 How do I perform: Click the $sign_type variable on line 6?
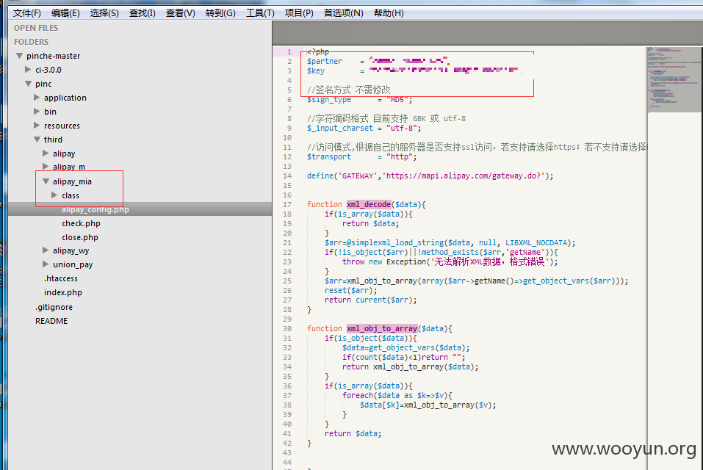pyautogui.click(x=328, y=99)
